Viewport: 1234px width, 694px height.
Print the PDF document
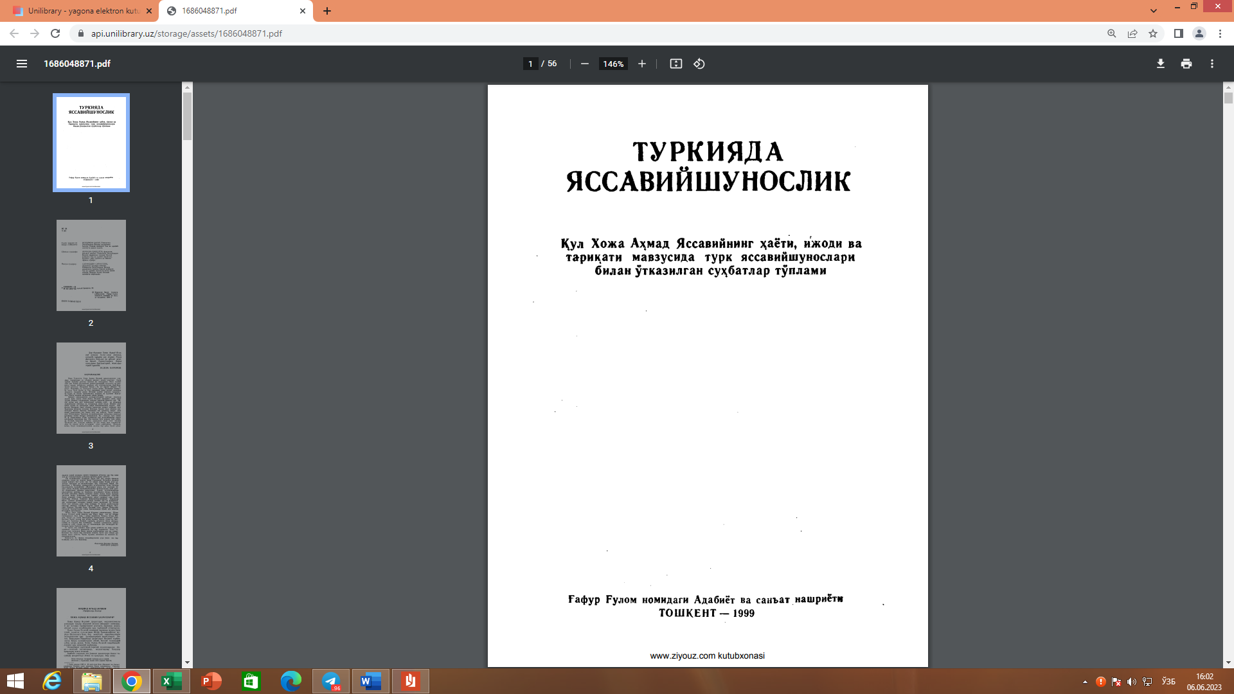(1186, 64)
